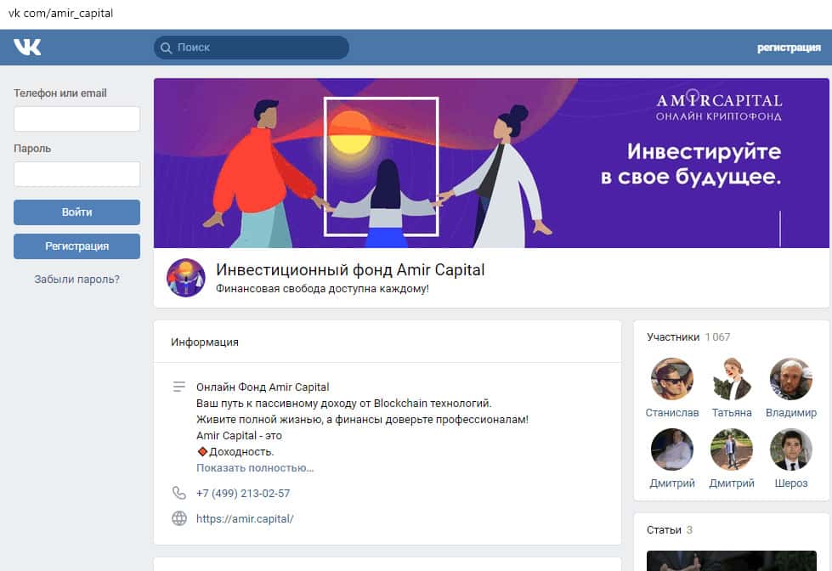Screen dimensions: 832x571
Task: Open the Участники members list header
Action: [673, 337]
